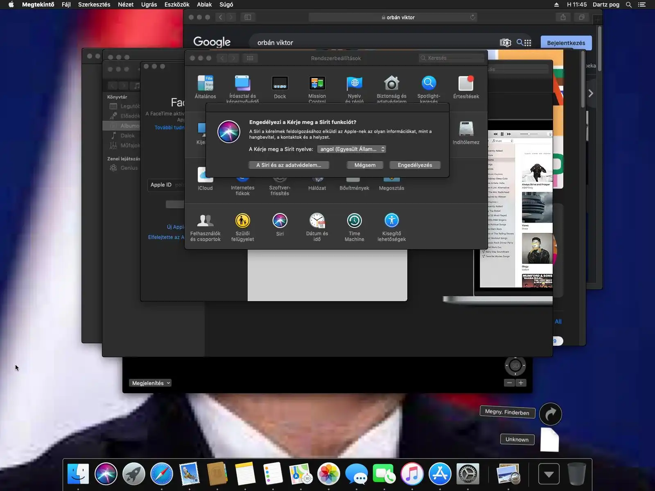
Task: Open the Google apps grid
Action: pyautogui.click(x=528, y=43)
